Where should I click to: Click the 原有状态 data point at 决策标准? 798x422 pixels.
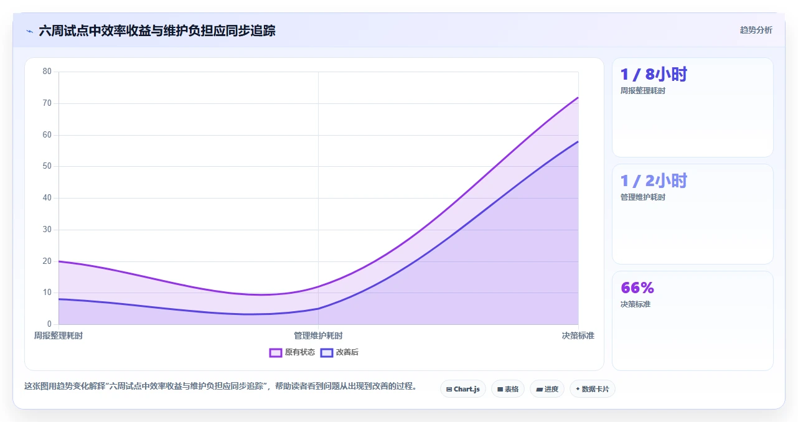coord(578,97)
